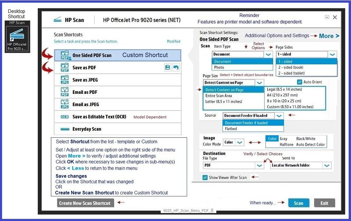Select Save as Editable Text (OCR) shortcut

coord(118,117)
